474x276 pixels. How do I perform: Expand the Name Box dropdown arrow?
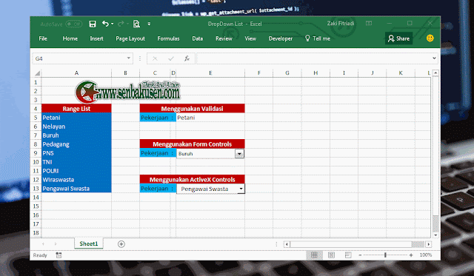pyautogui.click(x=128, y=58)
